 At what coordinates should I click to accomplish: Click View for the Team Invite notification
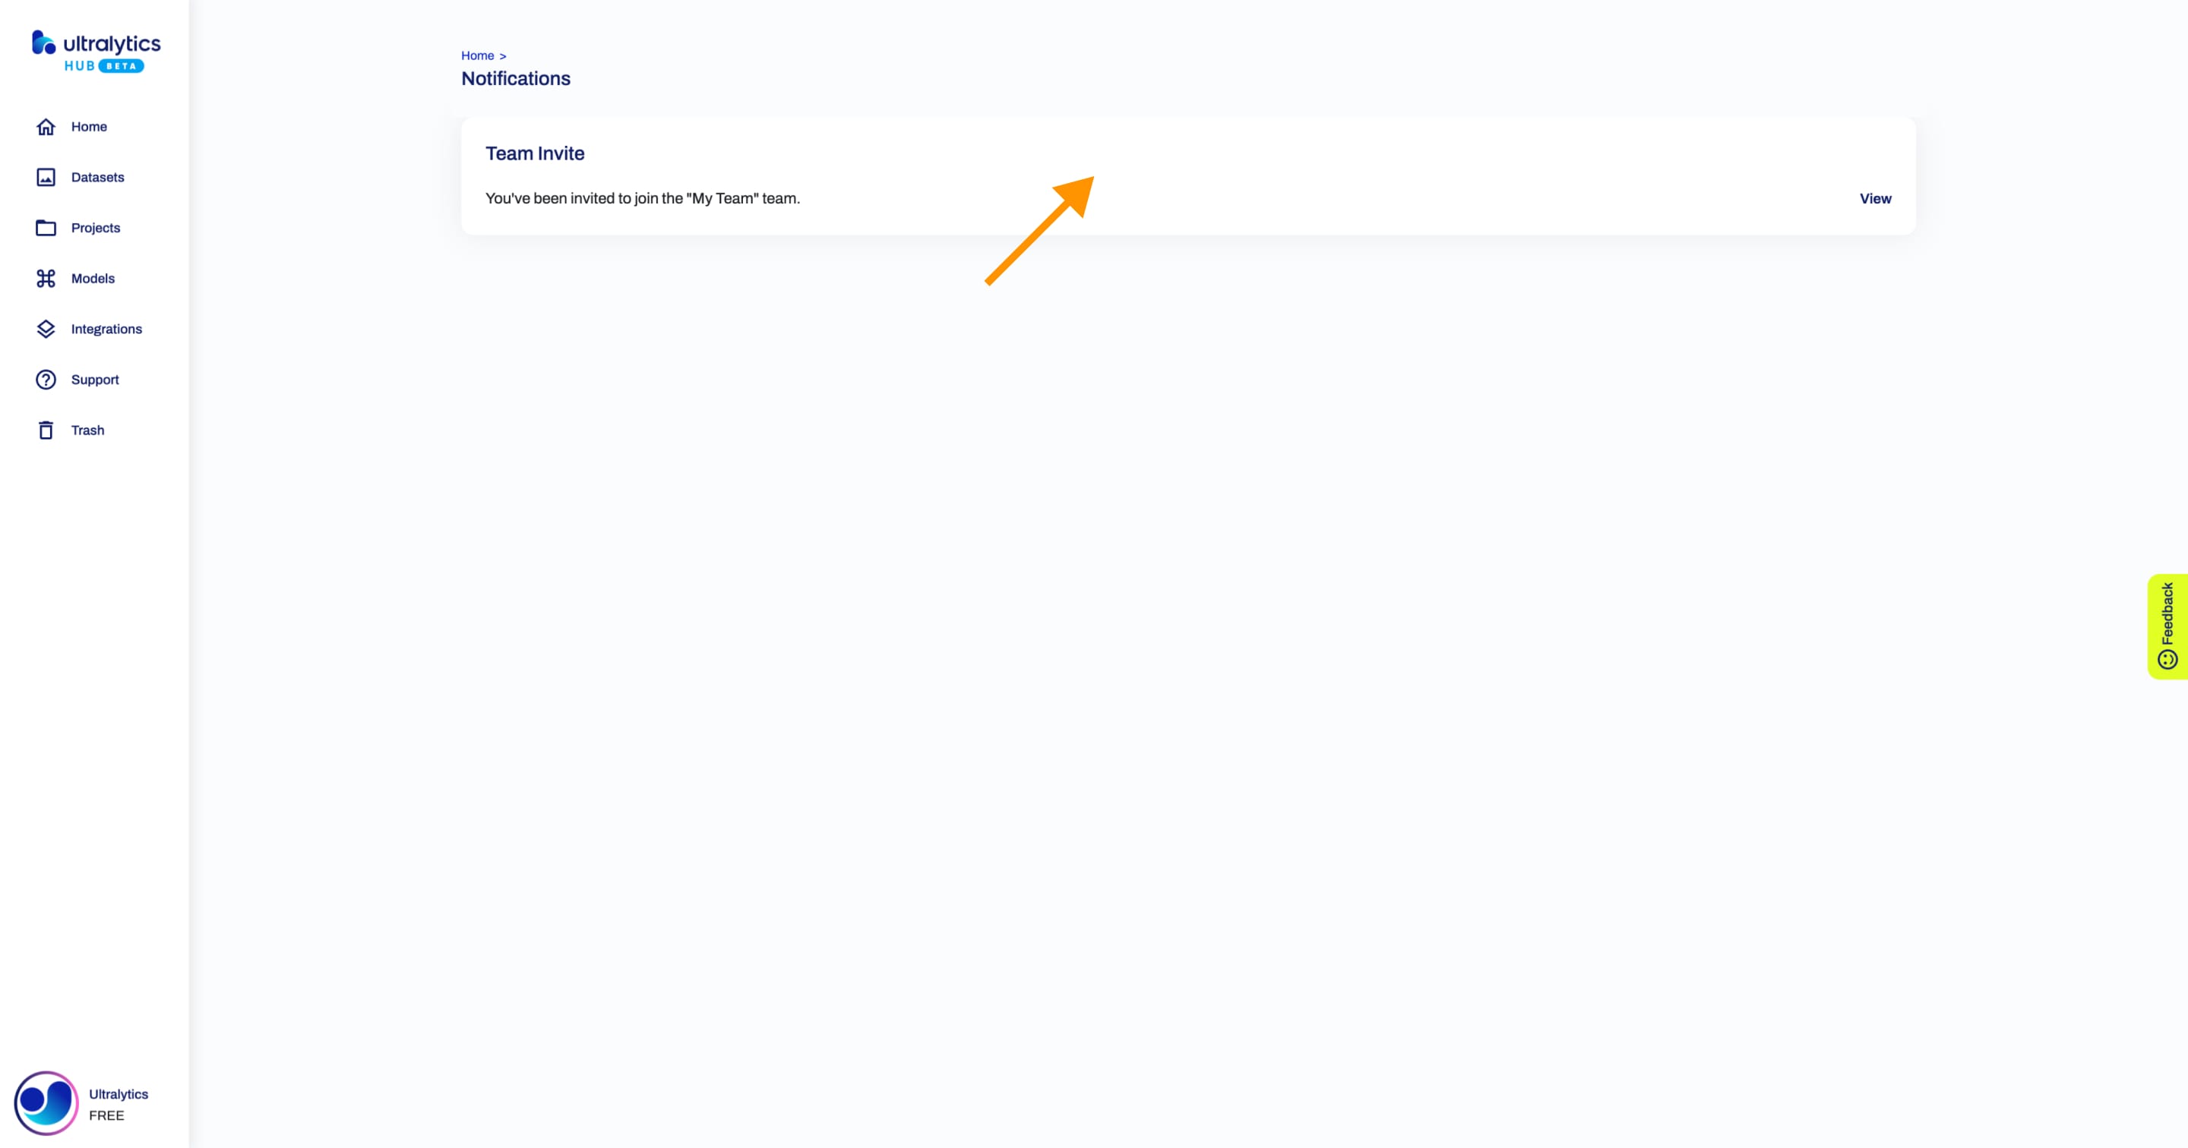tap(1876, 197)
